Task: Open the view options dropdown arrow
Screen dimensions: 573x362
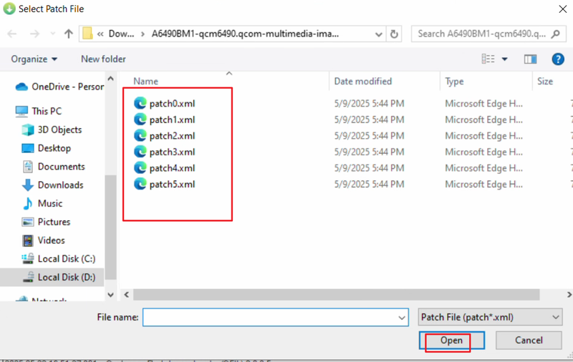Action: click(x=505, y=59)
